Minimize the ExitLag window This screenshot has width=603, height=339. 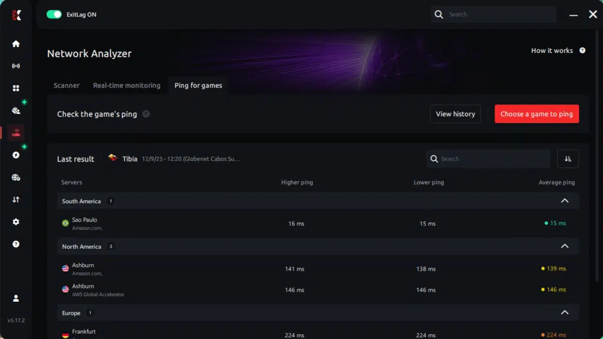coord(574,15)
